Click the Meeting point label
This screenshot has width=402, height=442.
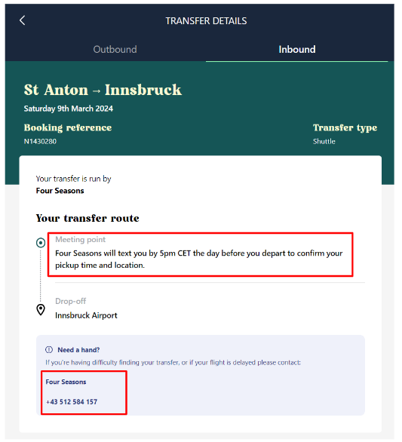pyautogui.click(x=81, y=239)
